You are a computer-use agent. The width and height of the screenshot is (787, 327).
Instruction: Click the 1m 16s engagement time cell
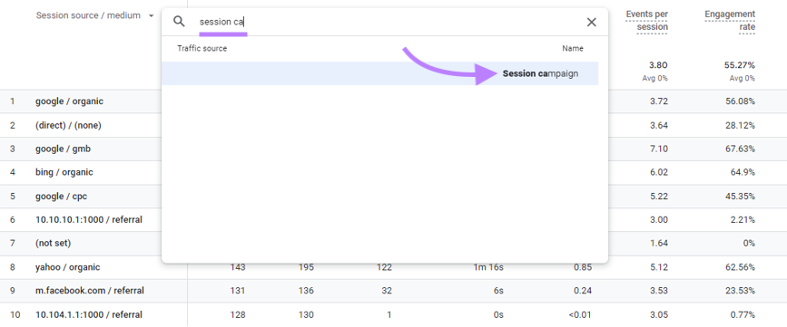[x=487, y=267]
